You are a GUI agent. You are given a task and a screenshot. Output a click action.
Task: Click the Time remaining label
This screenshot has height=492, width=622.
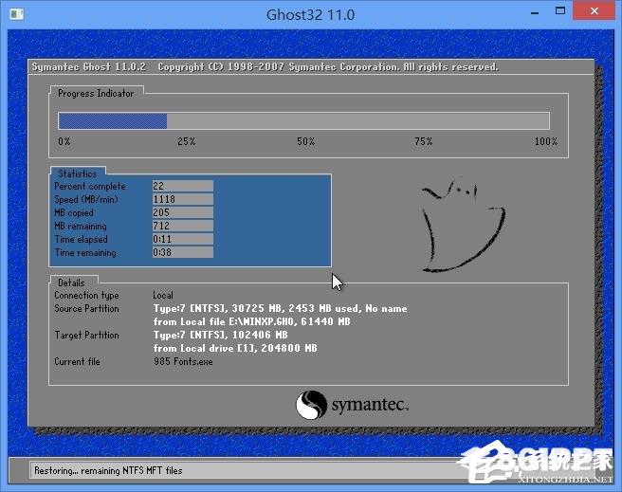85,253
